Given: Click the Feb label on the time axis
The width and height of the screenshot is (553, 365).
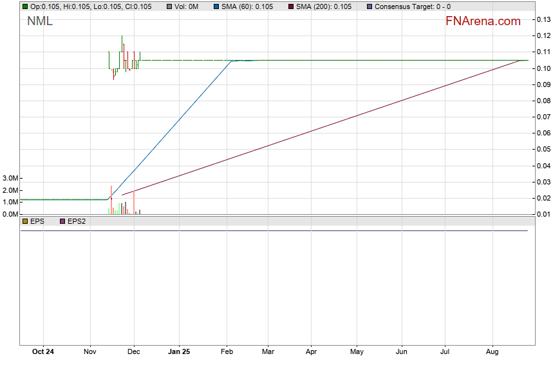Looking at the screenshot, I should pos(226,352).
